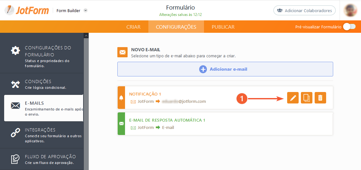Viewport: 361px width, 170px height.
Task: Open Integrações chain link icon
Action: click(x=15, y=133)
